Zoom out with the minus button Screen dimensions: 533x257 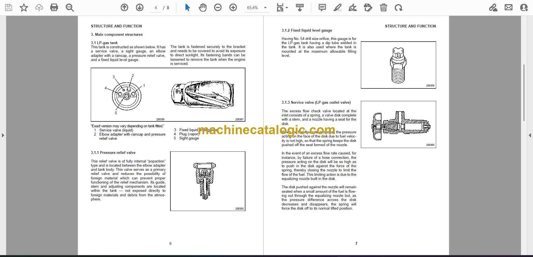click(x=218, y=8)
